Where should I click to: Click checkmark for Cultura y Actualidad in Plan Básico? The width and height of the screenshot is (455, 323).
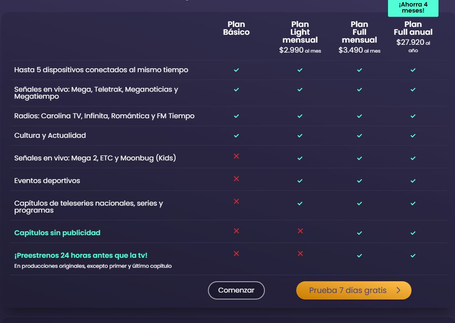click(236, 136)
